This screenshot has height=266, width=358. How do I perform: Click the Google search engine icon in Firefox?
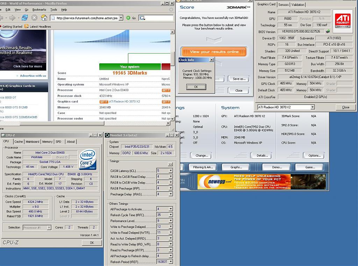click(x=142, y=18)
